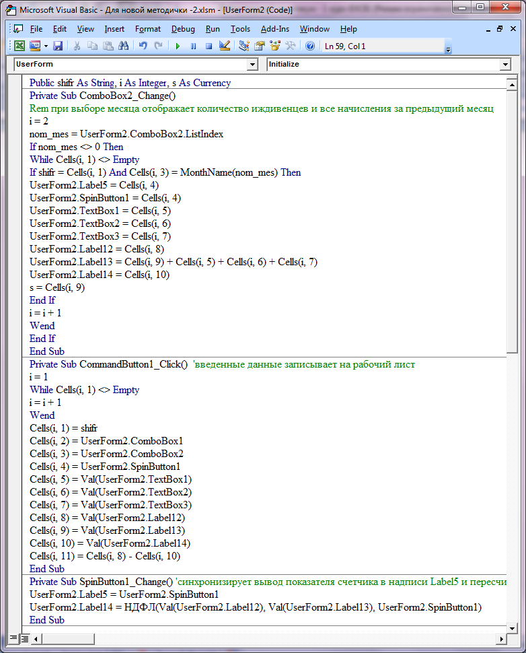Viewport: 526px width, 653px height.
Task: Close the inner UserForm2 code window
Action: [x=513, y=29]
